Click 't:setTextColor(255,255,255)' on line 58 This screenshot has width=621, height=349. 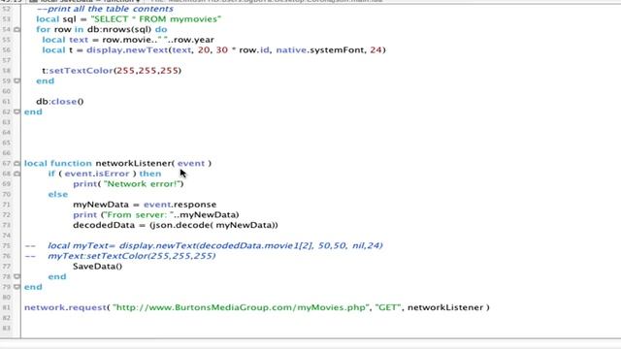pos(112,71)
